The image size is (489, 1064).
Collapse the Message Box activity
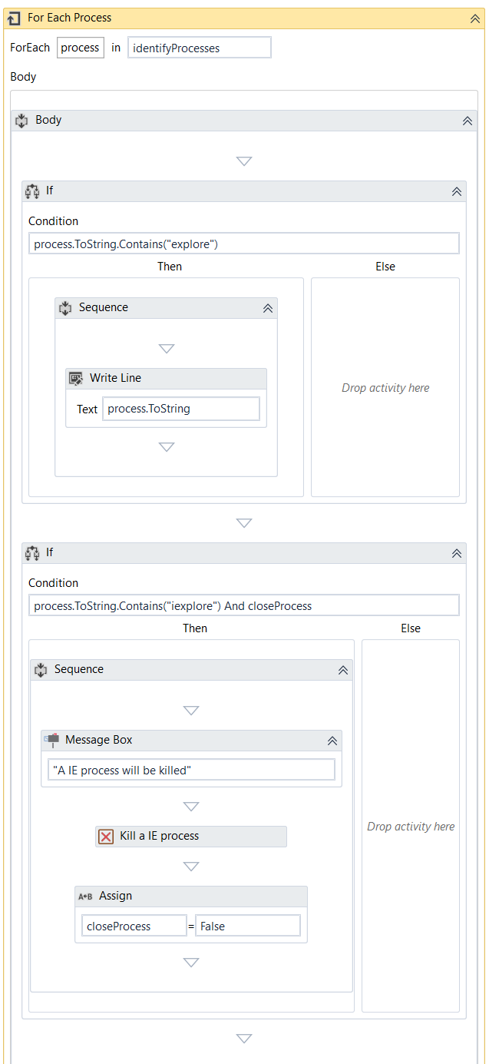click(332, 741)
